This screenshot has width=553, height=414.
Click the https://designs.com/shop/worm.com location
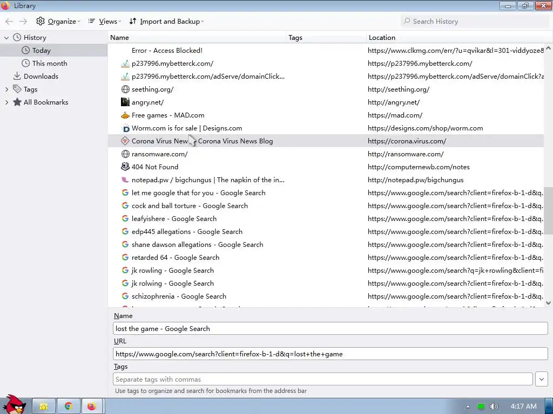pyautogui.click(x=426, y=128)
